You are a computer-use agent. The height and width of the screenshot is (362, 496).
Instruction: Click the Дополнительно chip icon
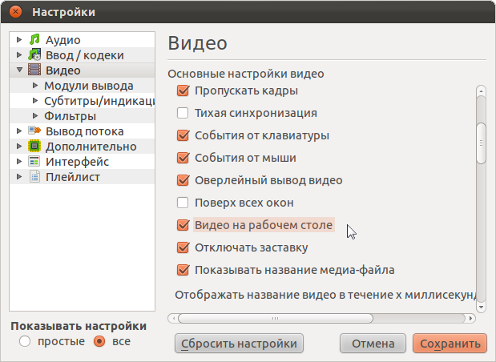pos(34,146)
